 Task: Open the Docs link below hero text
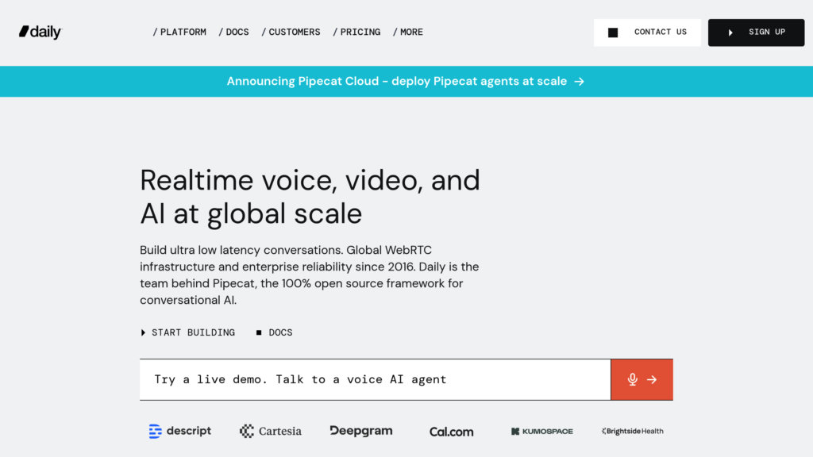pos(275,332)
